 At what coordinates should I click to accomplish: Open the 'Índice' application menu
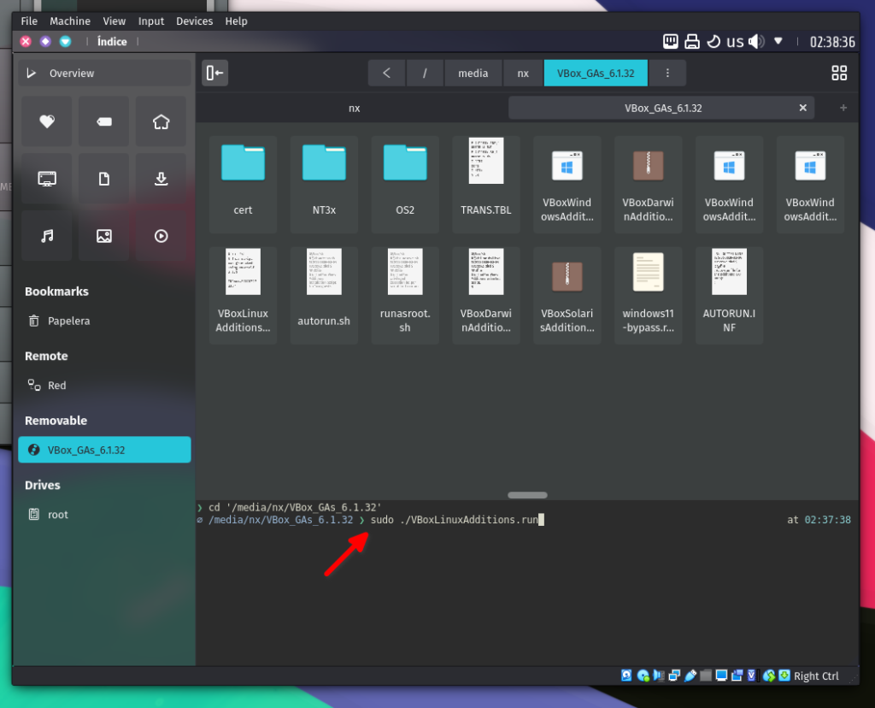[112, 41]
